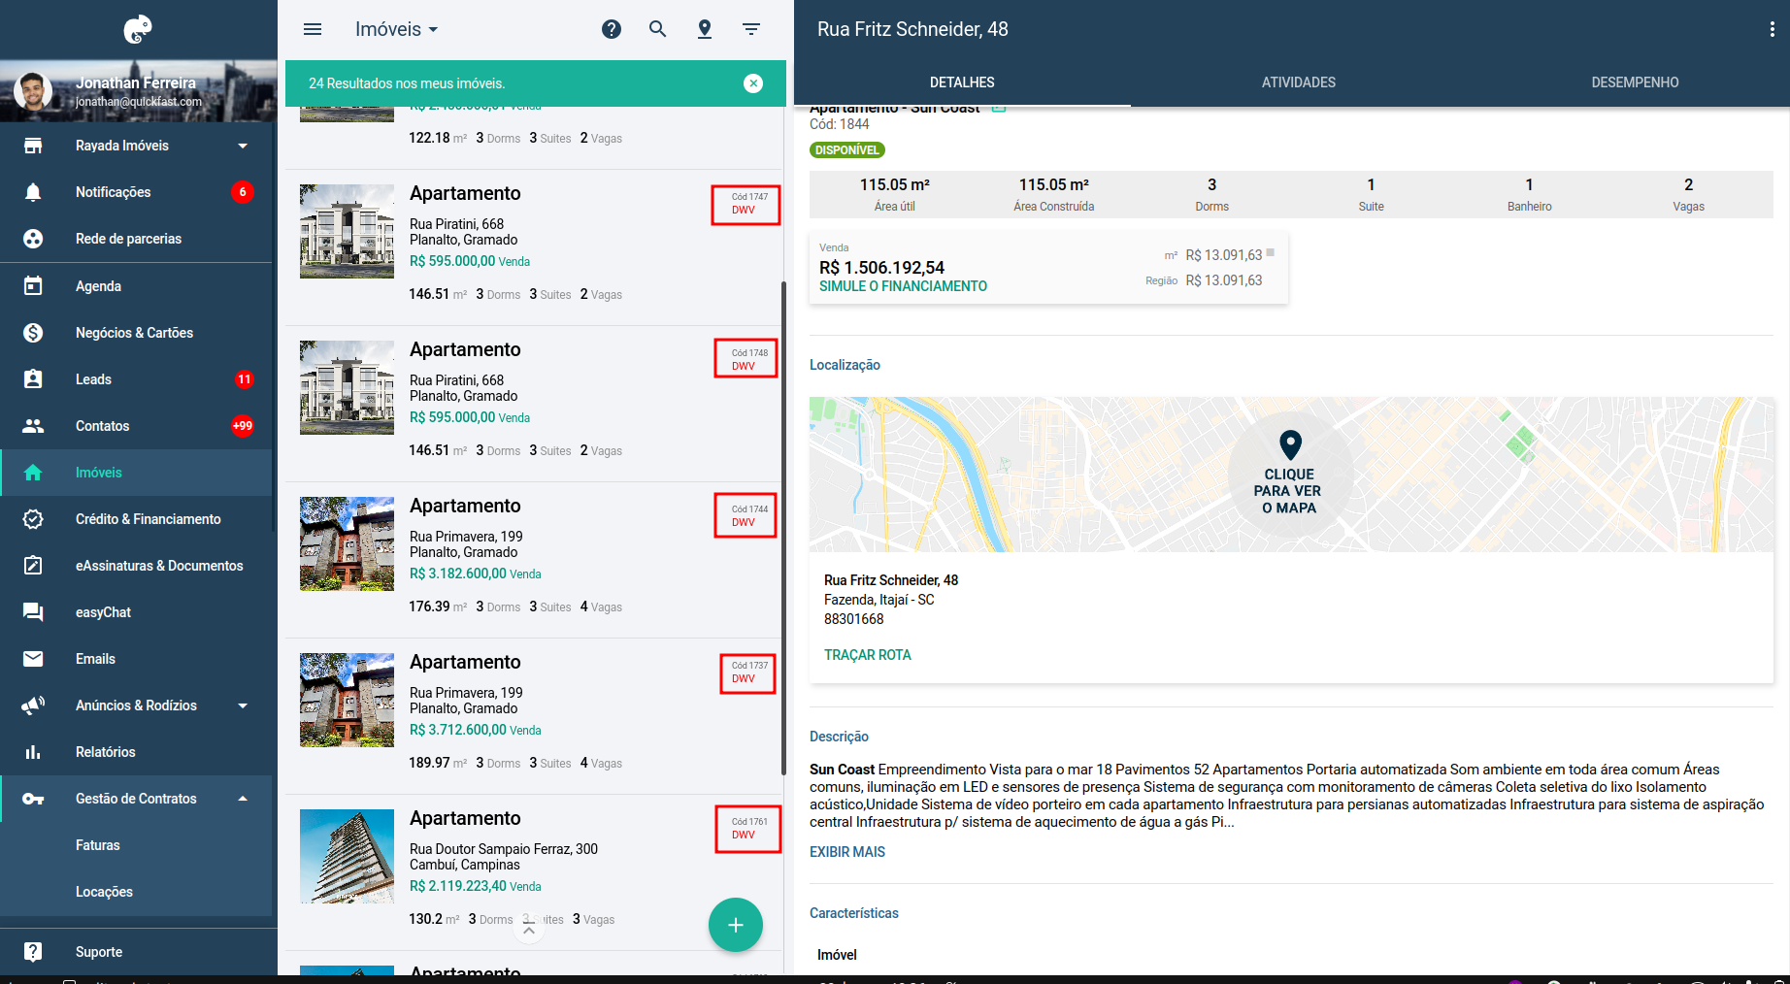1790x984 pixels.
Task: Click the Contatos +99 badge
Action: pos(243,426)
